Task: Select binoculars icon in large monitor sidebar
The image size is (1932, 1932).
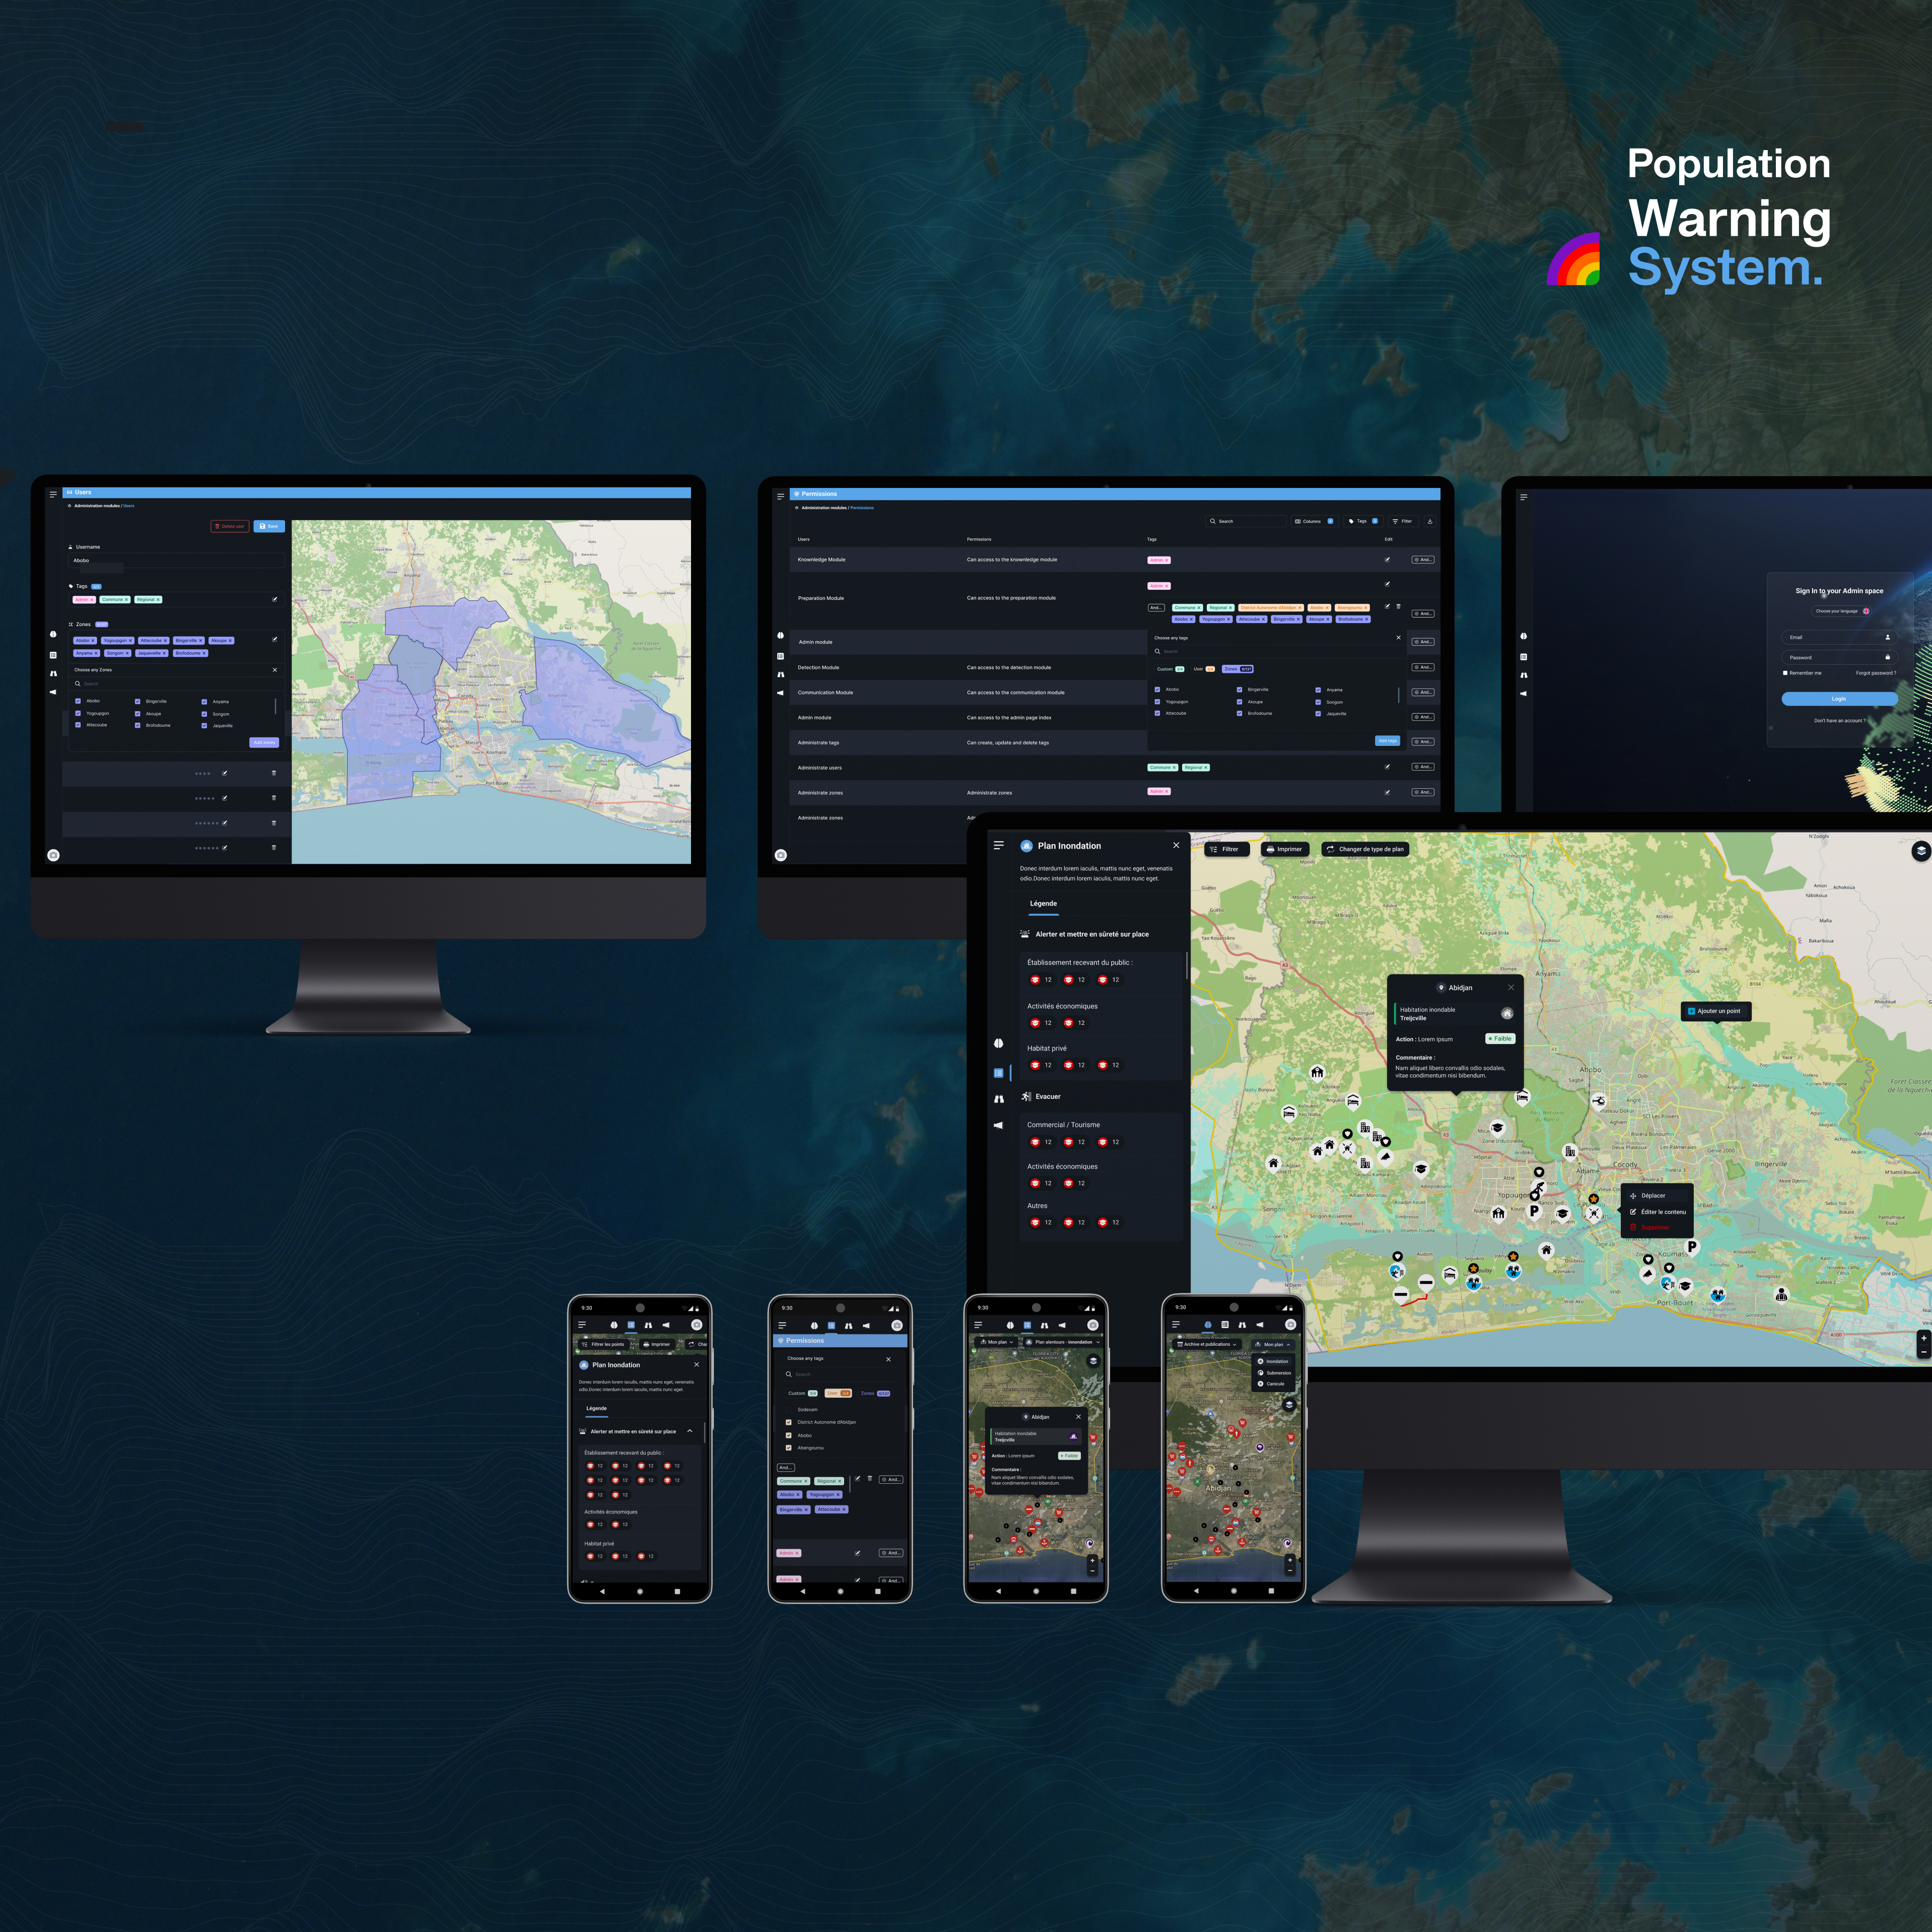Action: 998,1099
